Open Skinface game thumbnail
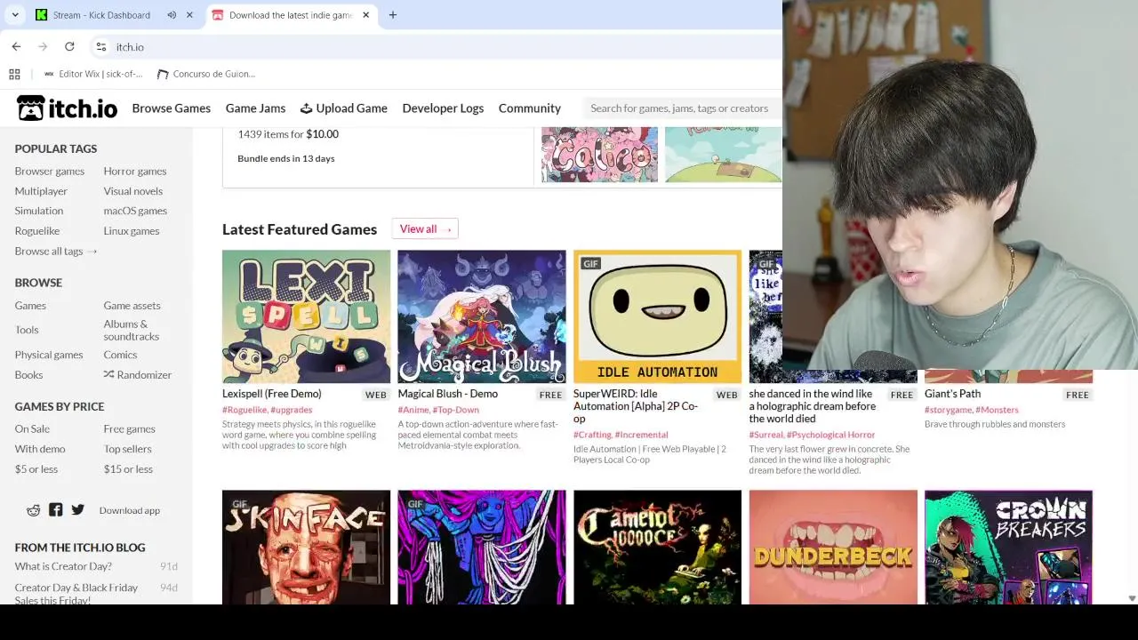This screenshot has height=640, width=1138. 306,547
